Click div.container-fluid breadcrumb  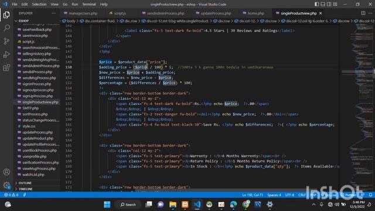tap(100, 21)
